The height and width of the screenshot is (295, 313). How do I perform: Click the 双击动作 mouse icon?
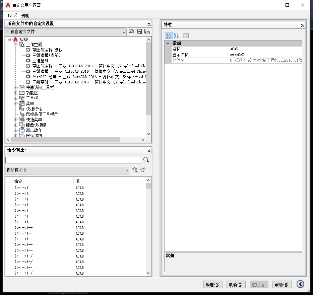tap(22, 130)
